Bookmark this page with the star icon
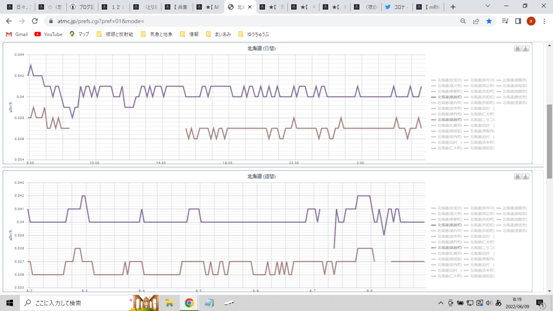Viewport: 553px width, 311px height. pos(489,21)
